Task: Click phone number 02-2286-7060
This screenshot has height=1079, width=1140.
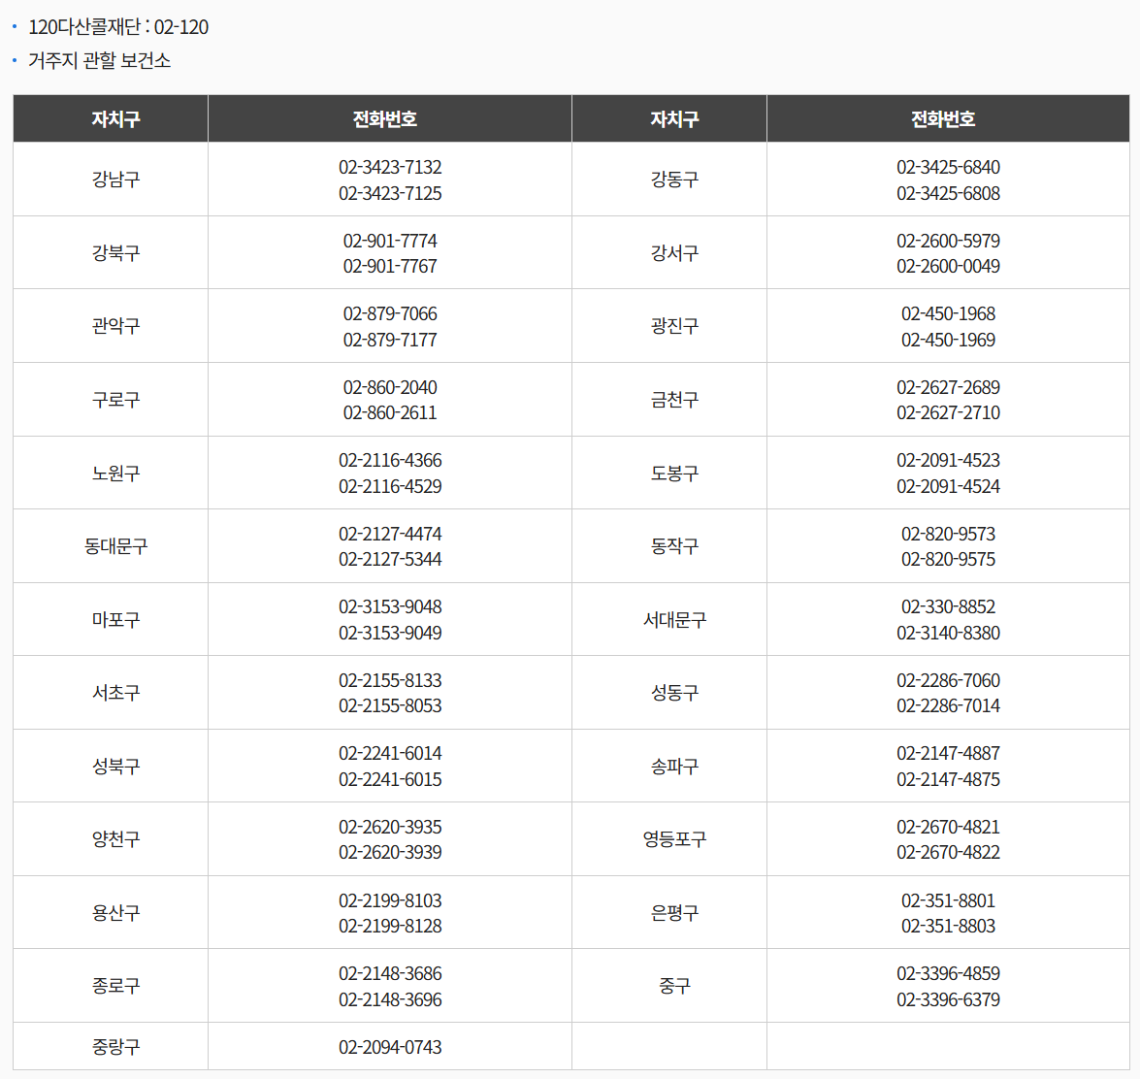Action: point(948,680)
